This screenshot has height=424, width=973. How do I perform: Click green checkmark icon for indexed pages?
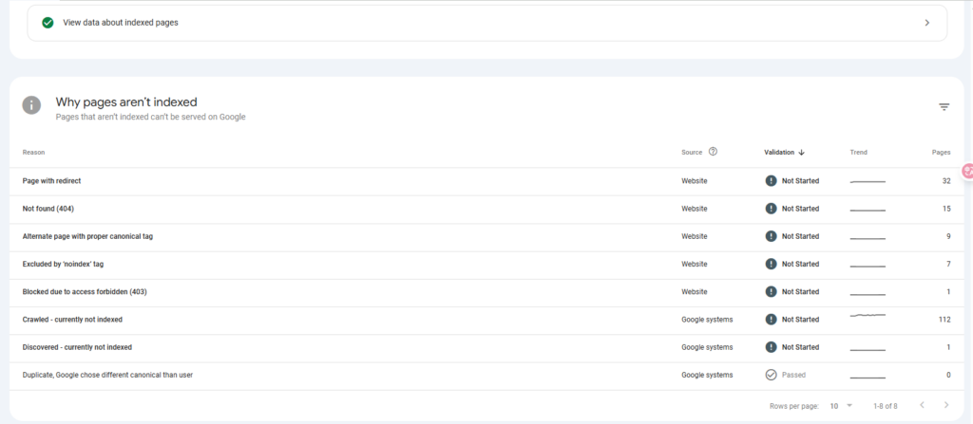click(48, 23)
